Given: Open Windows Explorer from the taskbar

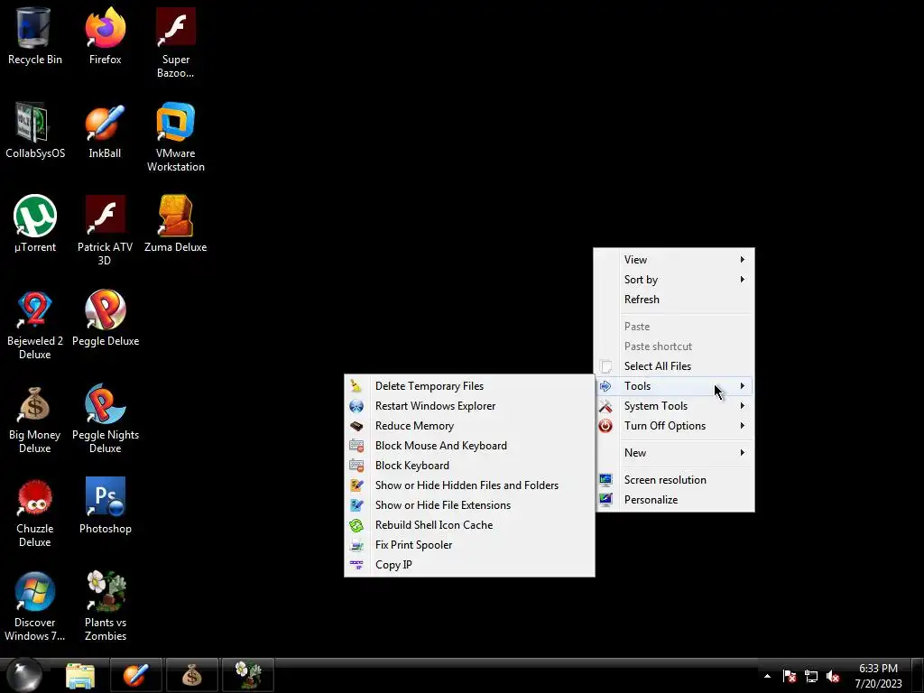Looking at the screenshot, I should click(80, 675).
